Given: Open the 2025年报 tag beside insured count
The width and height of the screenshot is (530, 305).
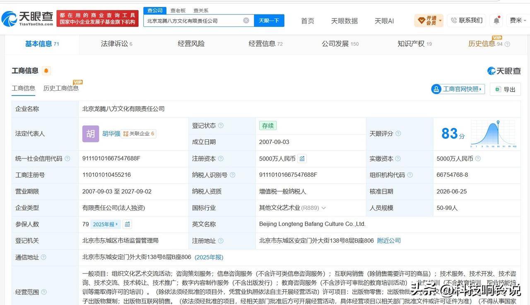Looking at the screenshot, I should click(x=106, y=224).
